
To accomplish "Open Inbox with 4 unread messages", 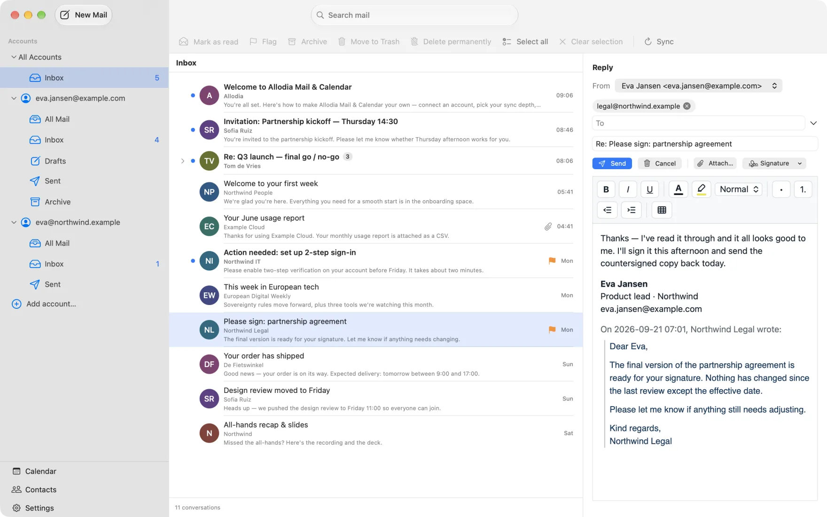I will pyautogui.click(x=85, y=140).
